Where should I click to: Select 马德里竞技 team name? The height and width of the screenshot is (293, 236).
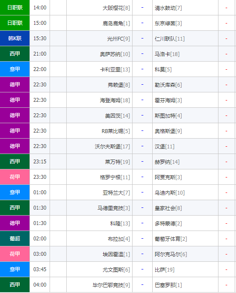pyautogui.click(x=110, y=208)
